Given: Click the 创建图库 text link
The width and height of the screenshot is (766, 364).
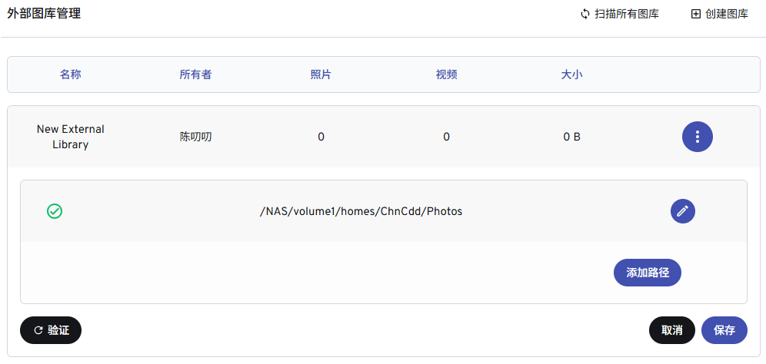Looking at the screenshot, I should (726, 14).
